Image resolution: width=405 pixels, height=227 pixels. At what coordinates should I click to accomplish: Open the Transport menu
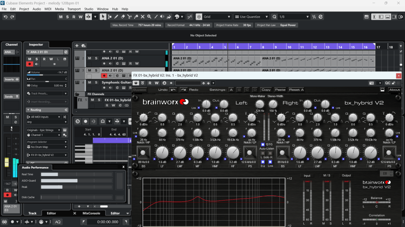(74, 9)
